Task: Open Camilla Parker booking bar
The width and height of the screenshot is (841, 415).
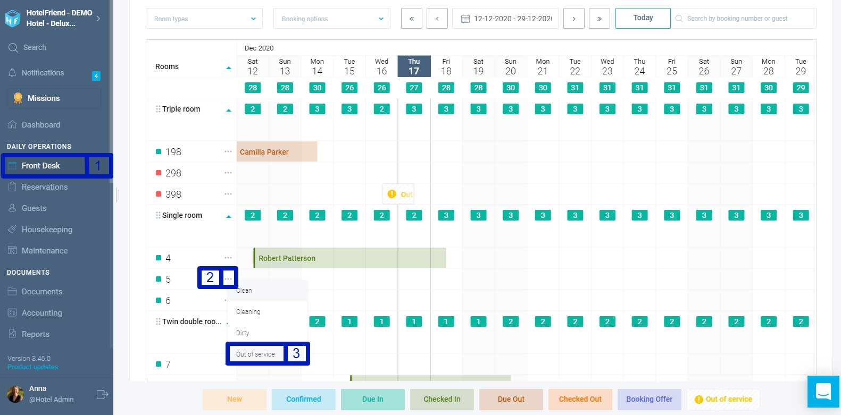Action: click(277, 151)
